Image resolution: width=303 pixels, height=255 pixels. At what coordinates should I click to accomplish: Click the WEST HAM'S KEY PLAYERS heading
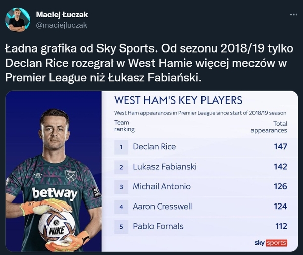pos(178,100)
